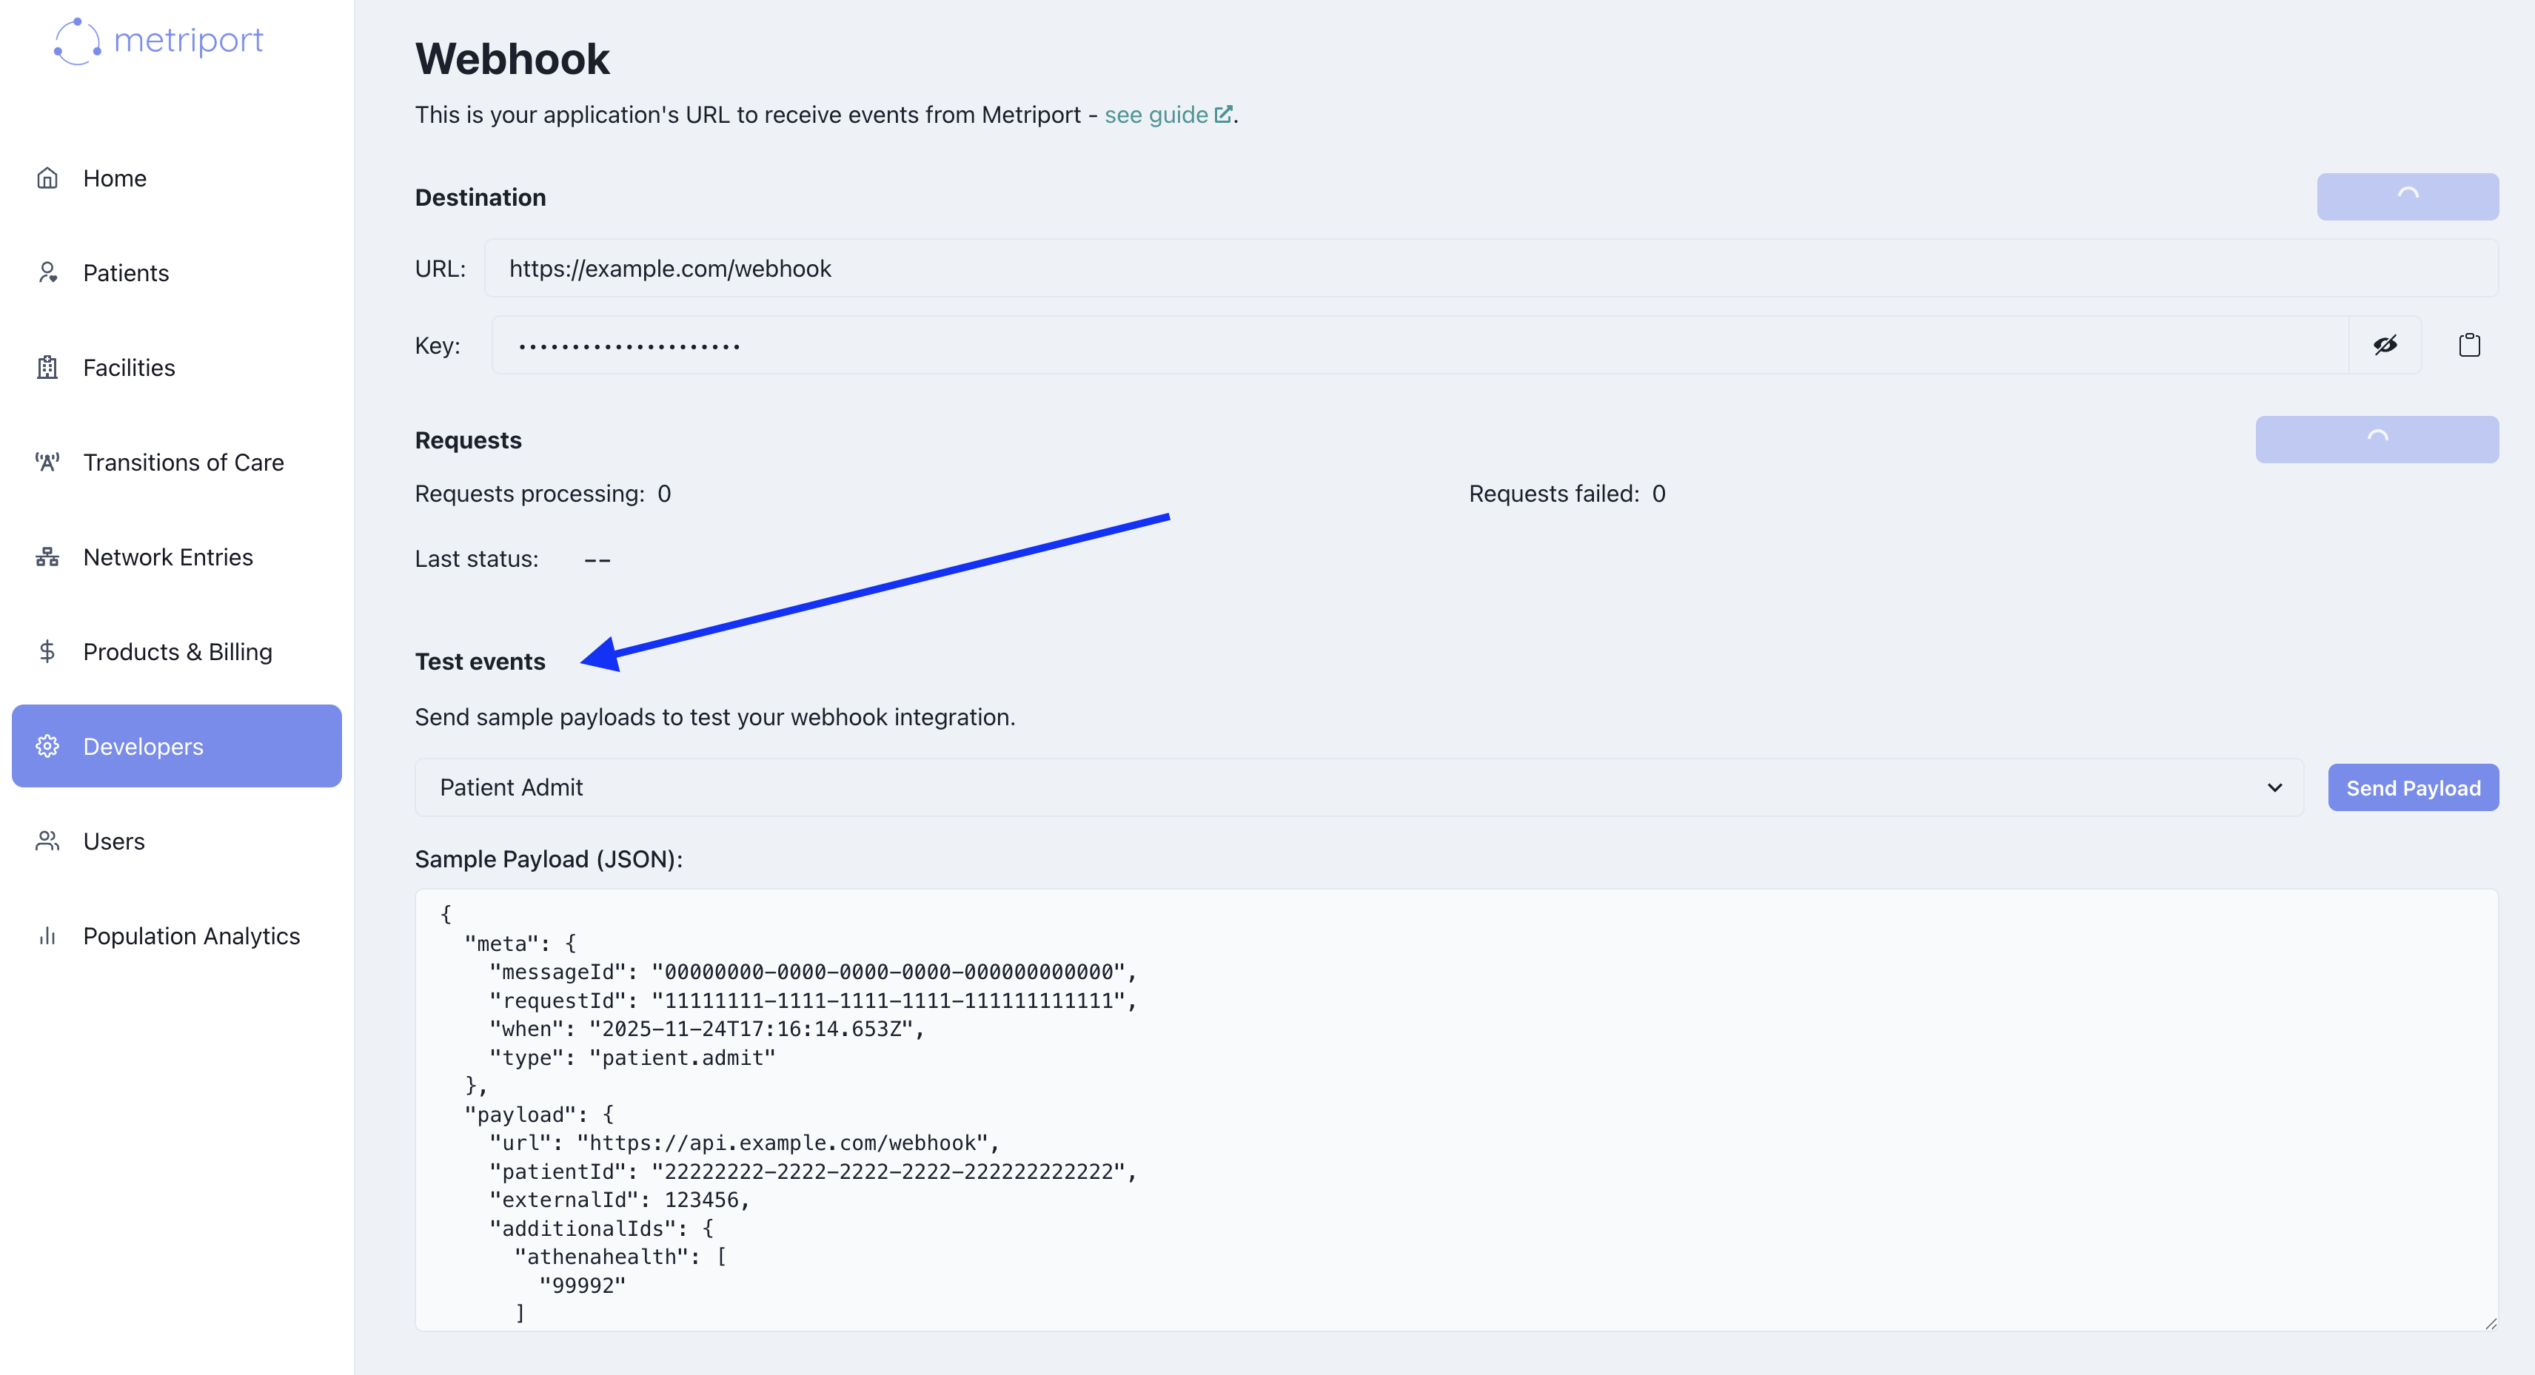
Task: Open Network Entries page
Action: (177, 557)
